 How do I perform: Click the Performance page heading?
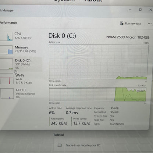point(8,23)
